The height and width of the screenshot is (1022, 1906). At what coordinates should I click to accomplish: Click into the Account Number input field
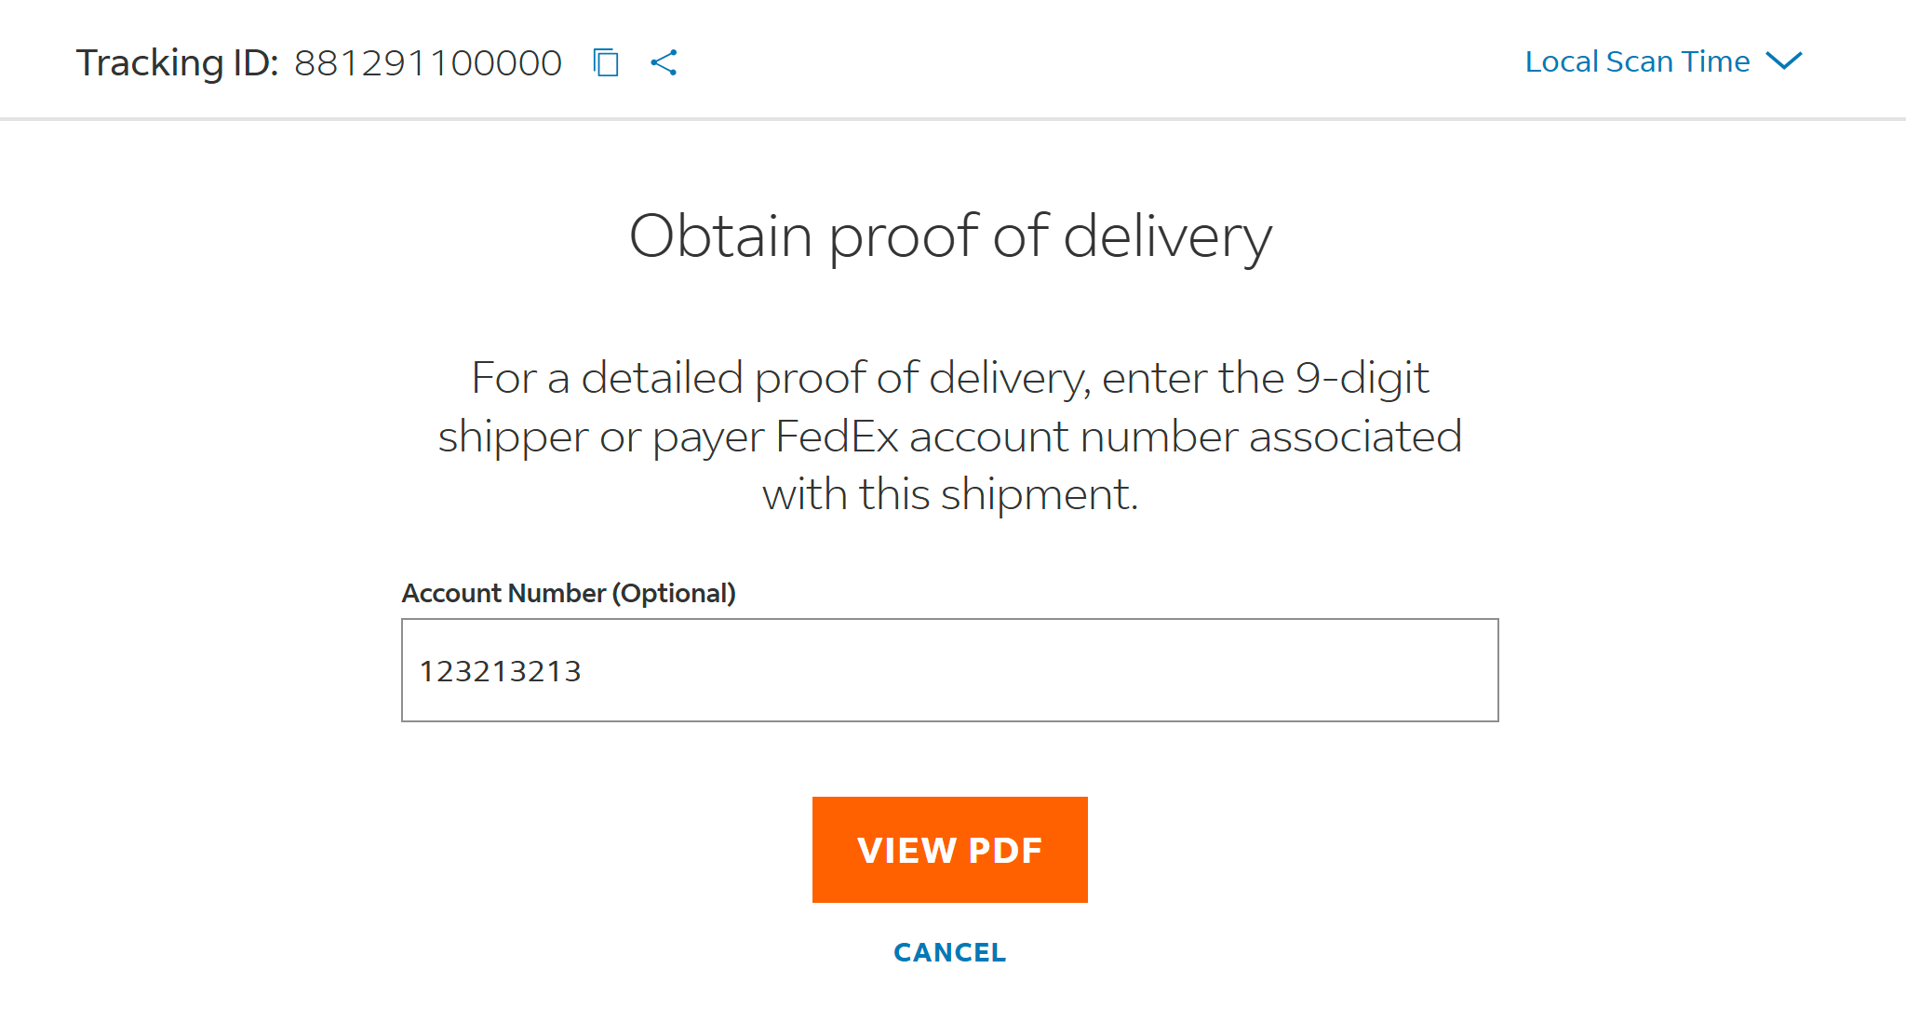pos(949,670)
